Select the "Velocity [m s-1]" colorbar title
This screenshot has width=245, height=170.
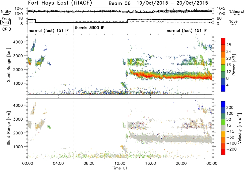point(239,128)
